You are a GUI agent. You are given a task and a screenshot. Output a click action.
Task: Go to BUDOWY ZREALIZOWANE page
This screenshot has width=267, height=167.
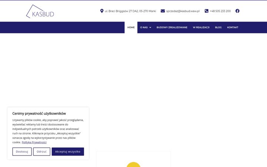(x=172, y=27)
